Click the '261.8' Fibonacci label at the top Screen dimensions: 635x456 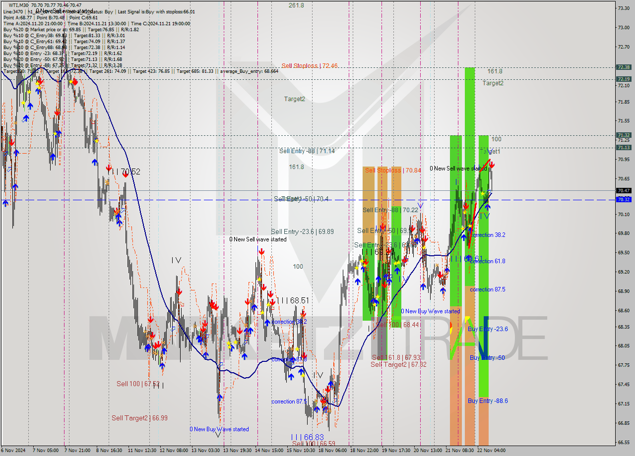coord(297,5)
